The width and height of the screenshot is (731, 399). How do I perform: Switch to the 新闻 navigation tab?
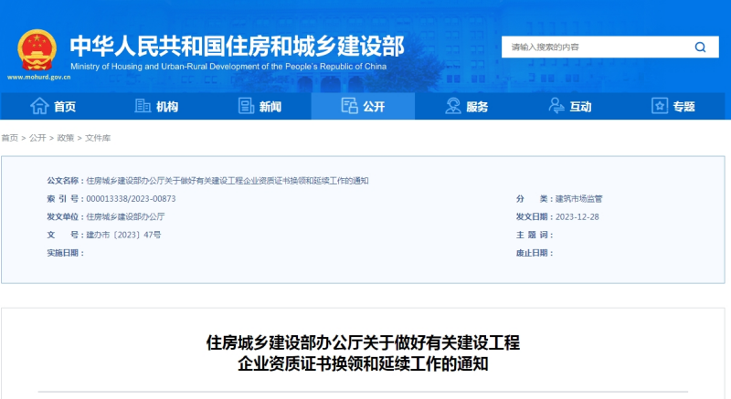(x=270, y=107)
